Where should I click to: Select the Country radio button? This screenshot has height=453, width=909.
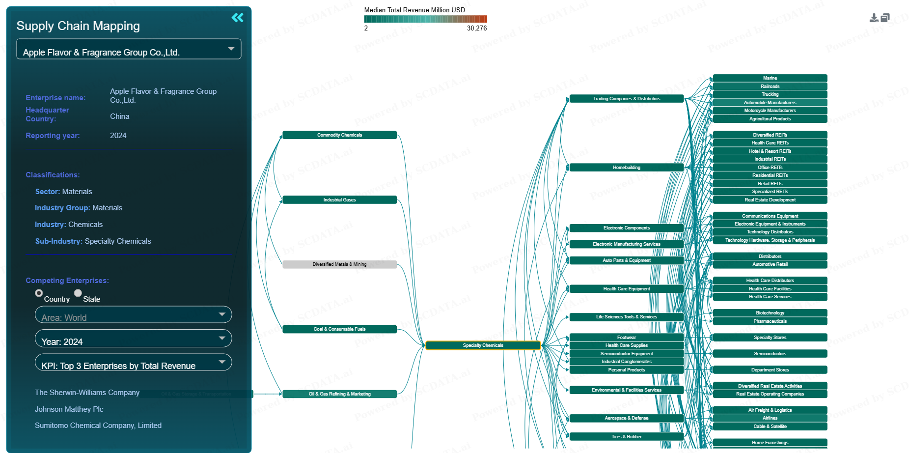pos(39,293)
